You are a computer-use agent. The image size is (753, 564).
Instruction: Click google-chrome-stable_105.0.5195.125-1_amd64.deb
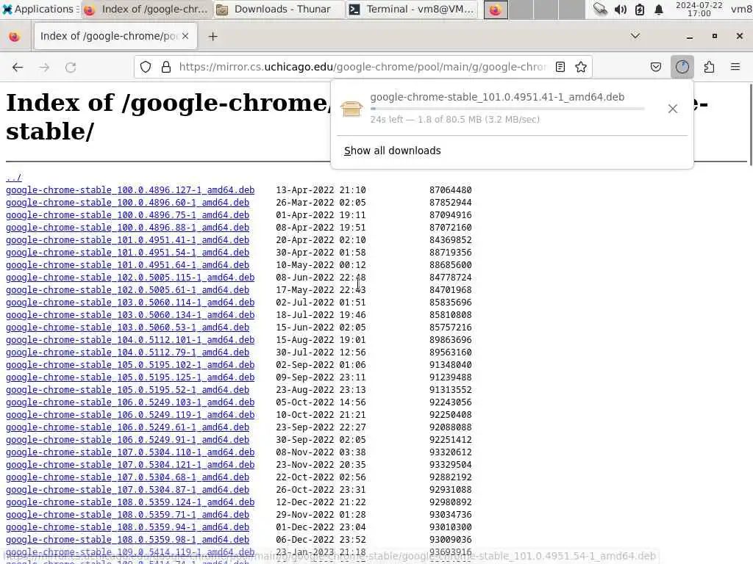130,377
